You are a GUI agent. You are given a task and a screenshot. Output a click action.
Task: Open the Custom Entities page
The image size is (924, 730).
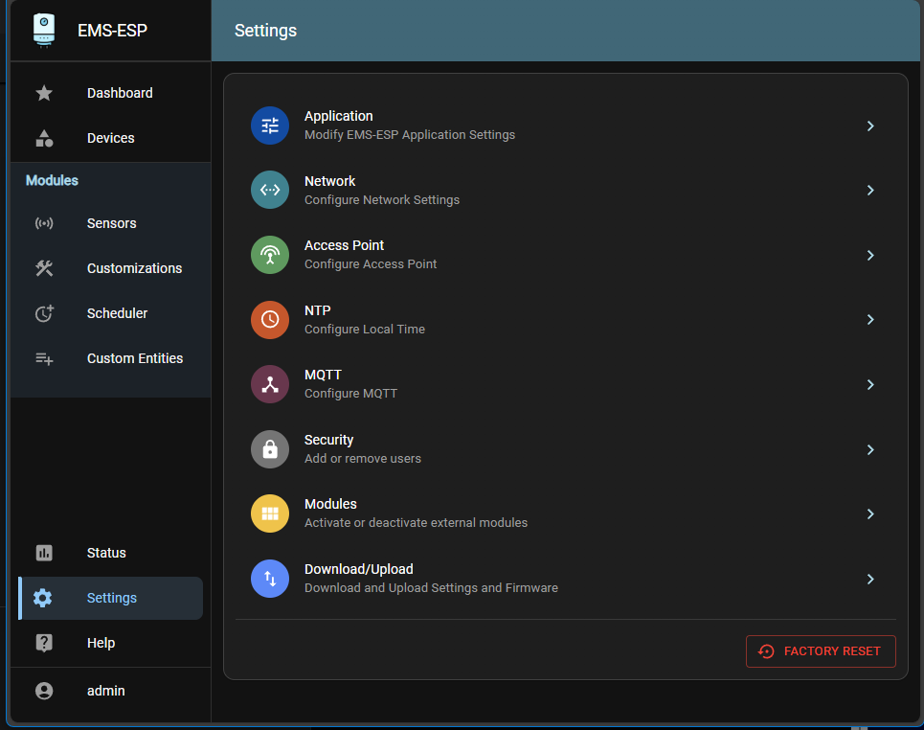(x=135, y=358)
